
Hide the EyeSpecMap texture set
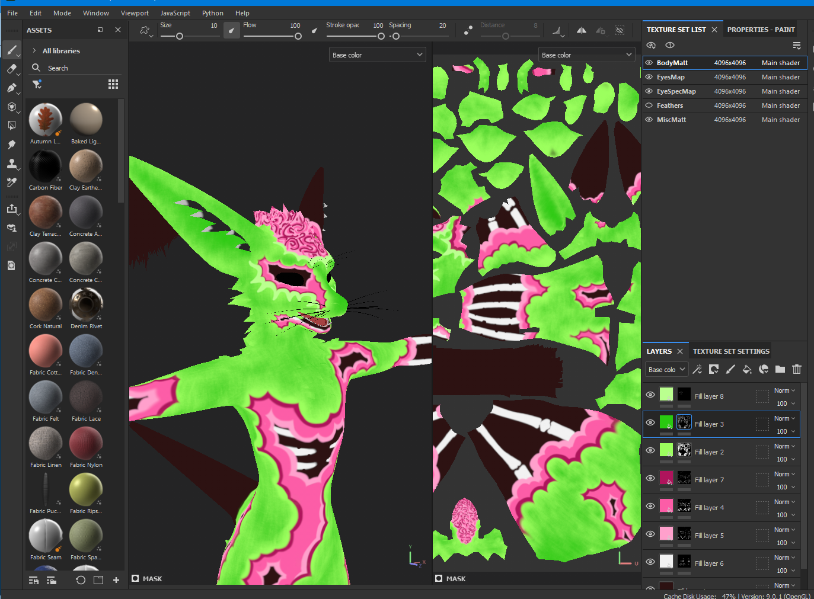click(649, 91)
